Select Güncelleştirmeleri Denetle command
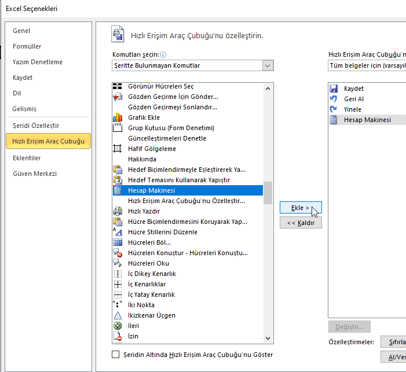Screen dimensions: 406x372 [x=188, y=138]
